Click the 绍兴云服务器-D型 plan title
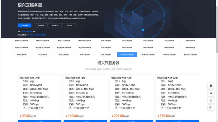The width and height of the screenshot is (218, 122). click(x=168, y=78)
